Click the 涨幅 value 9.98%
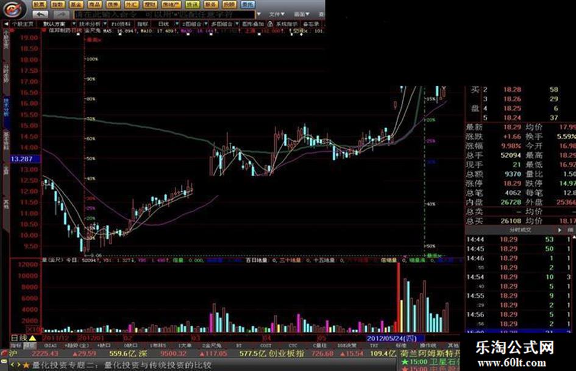The height and width of the screenshot is (371, 576). pos(512,146)
